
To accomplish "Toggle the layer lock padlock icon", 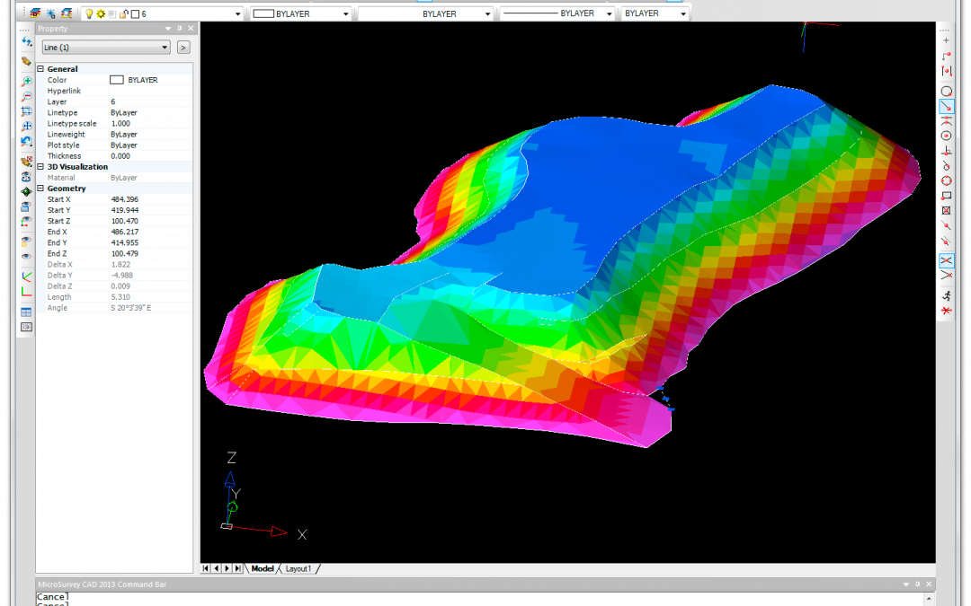I will 123,14.
